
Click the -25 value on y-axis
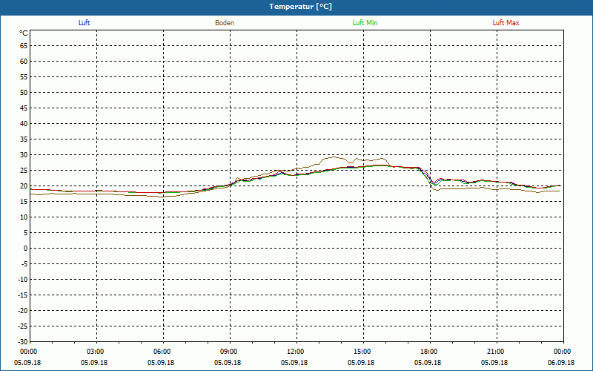tap(23, 326)
